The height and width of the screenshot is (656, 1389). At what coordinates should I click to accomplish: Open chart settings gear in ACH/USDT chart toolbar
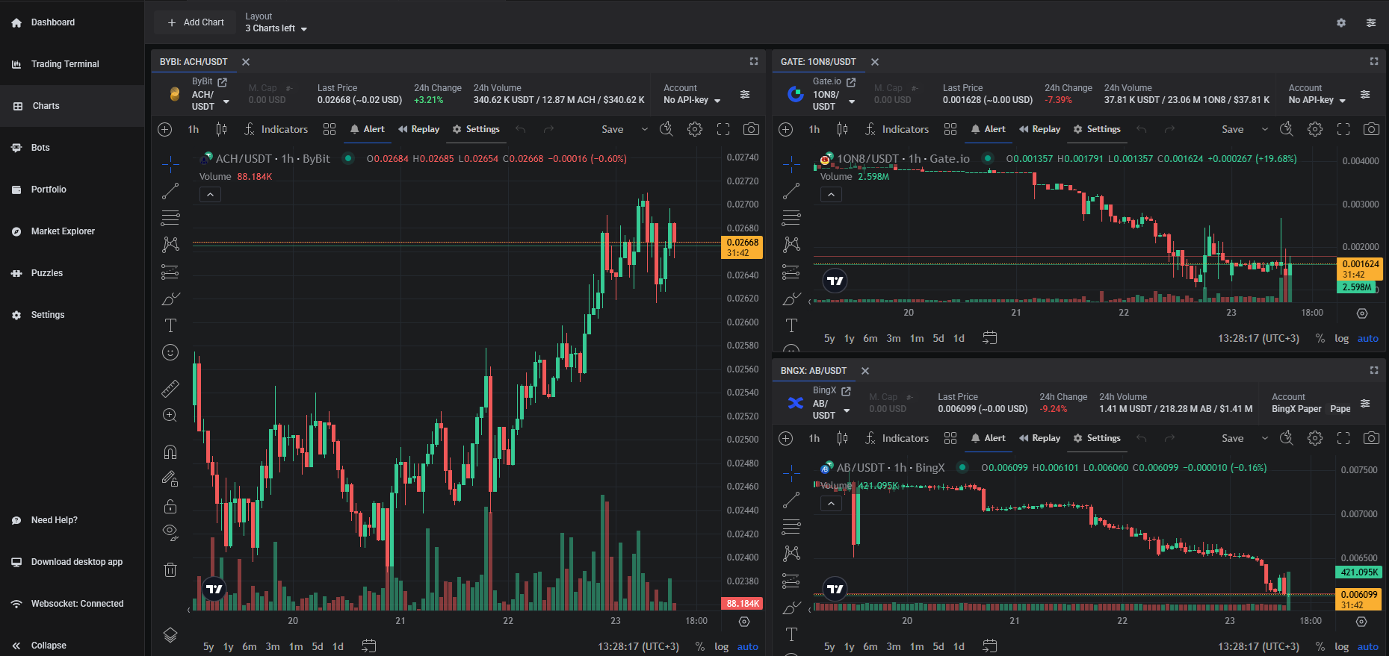[x=695, y=129]
